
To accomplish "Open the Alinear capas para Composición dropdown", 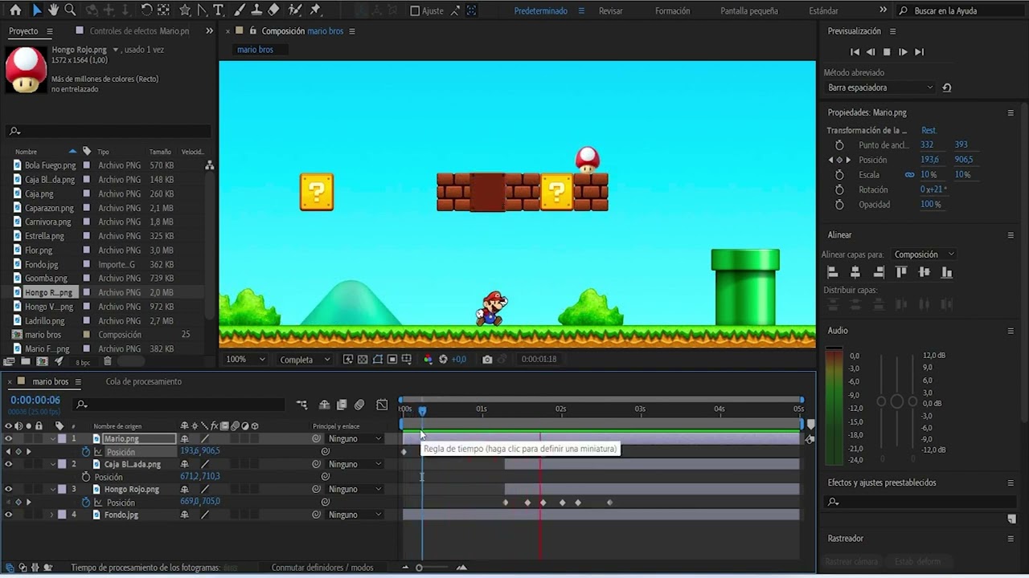I will point(924,254).
